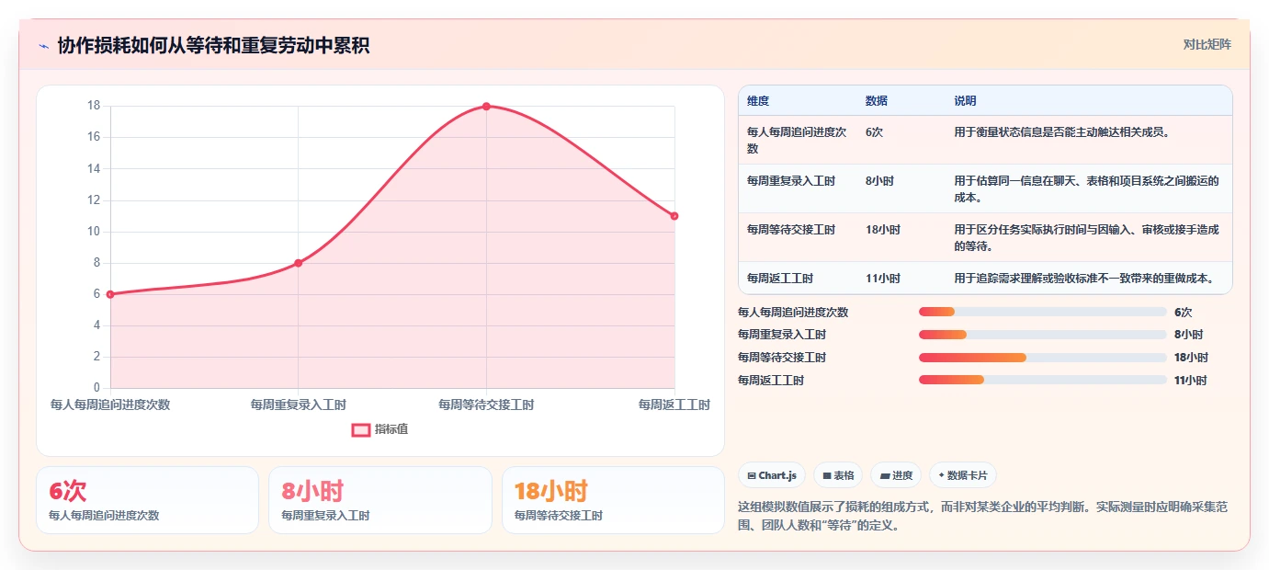
Task: Select the 数据卡片 chip
Action: 963,475
